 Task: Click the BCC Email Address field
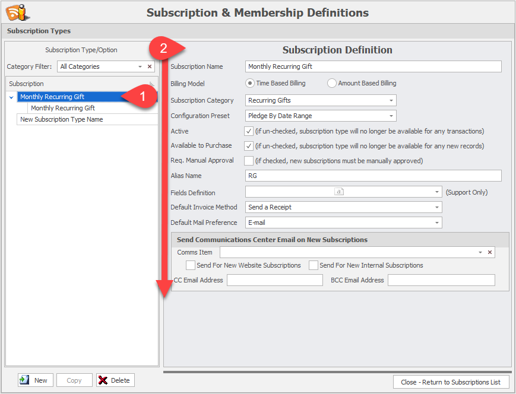[441, 280]
